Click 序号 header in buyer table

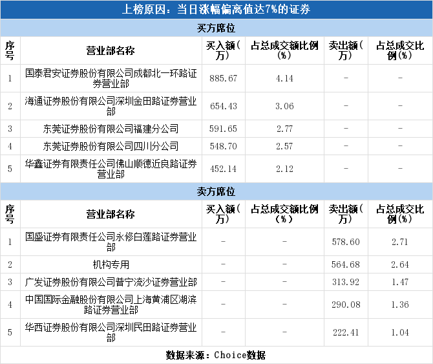pos(10,50)
